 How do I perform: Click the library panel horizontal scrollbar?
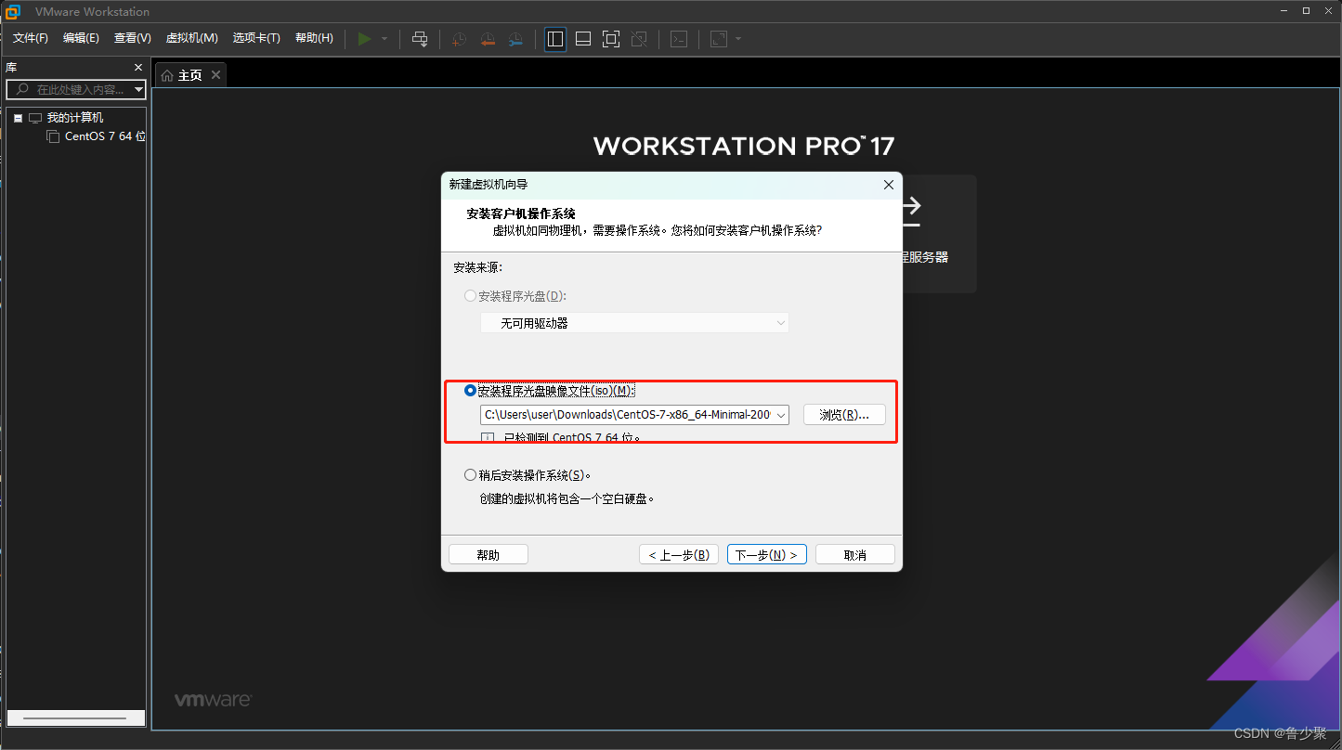75,718
